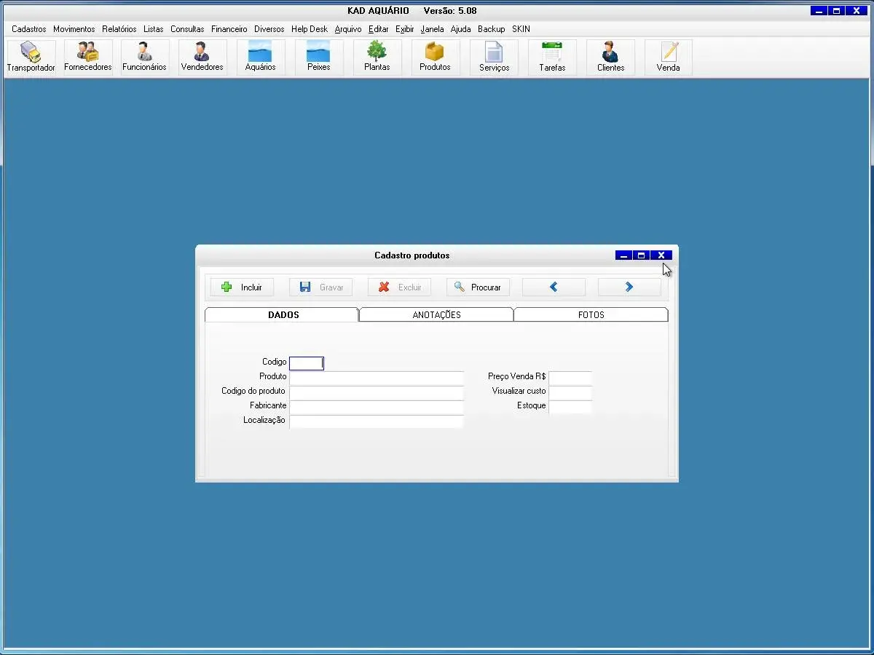The width and height of the screenshot is (874, 655).
Task: Open Tarefas calendar icon
Action: pos(552,57)
